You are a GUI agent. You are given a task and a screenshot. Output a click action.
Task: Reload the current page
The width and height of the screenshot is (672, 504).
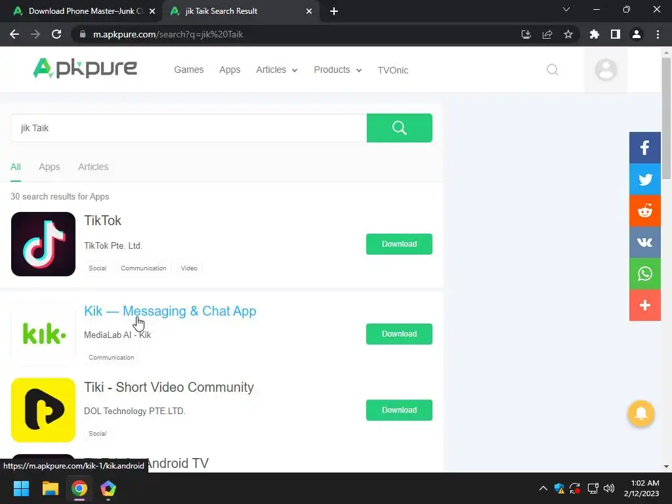56,34
